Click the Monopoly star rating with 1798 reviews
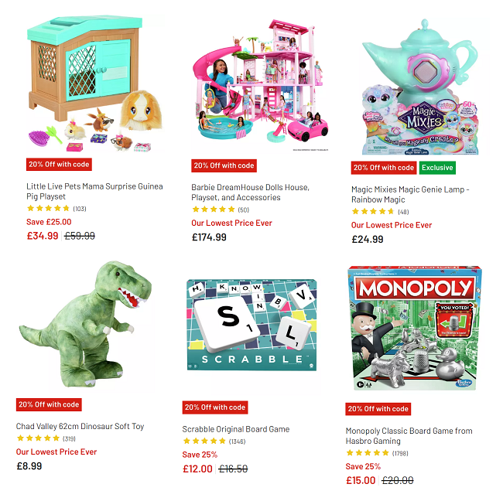 (x=377, y=453)
